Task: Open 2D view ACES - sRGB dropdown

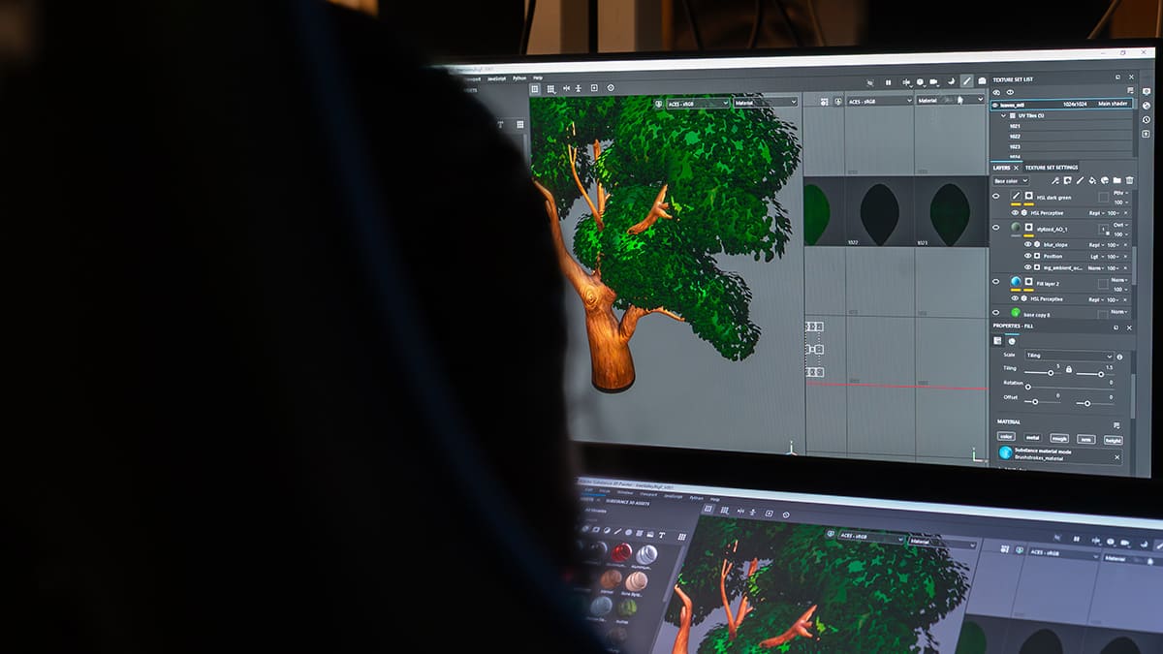Action: (x=879, y=100)
